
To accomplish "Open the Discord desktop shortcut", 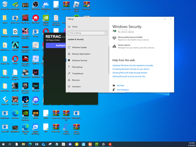I will 36,101.
